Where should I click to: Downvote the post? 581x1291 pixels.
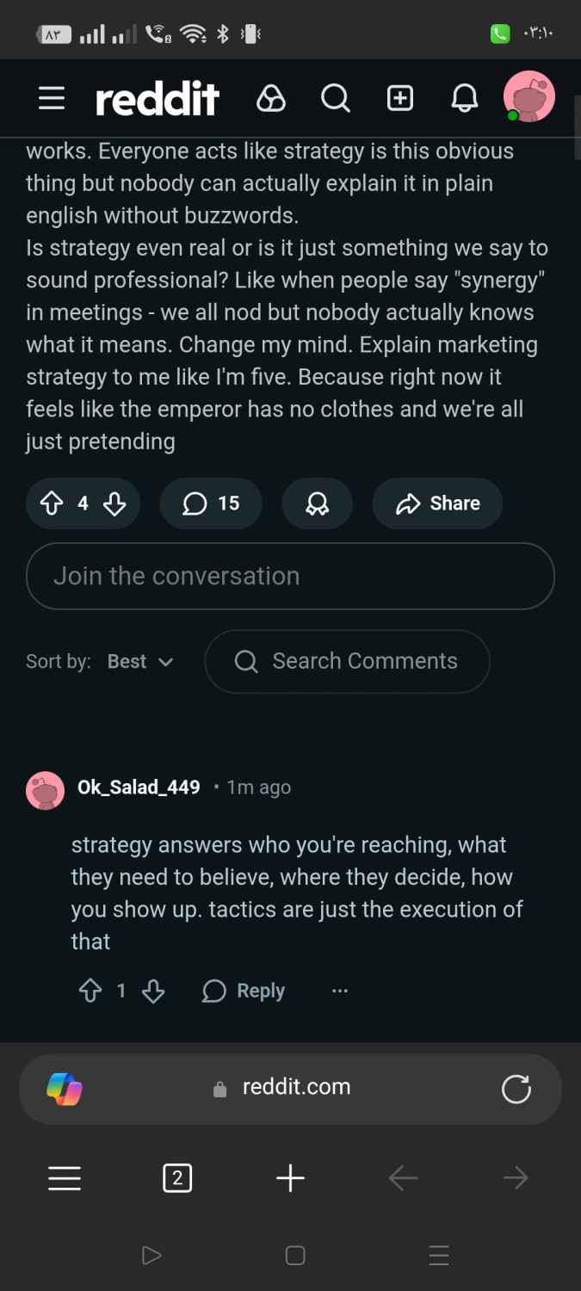coord(114,503)
